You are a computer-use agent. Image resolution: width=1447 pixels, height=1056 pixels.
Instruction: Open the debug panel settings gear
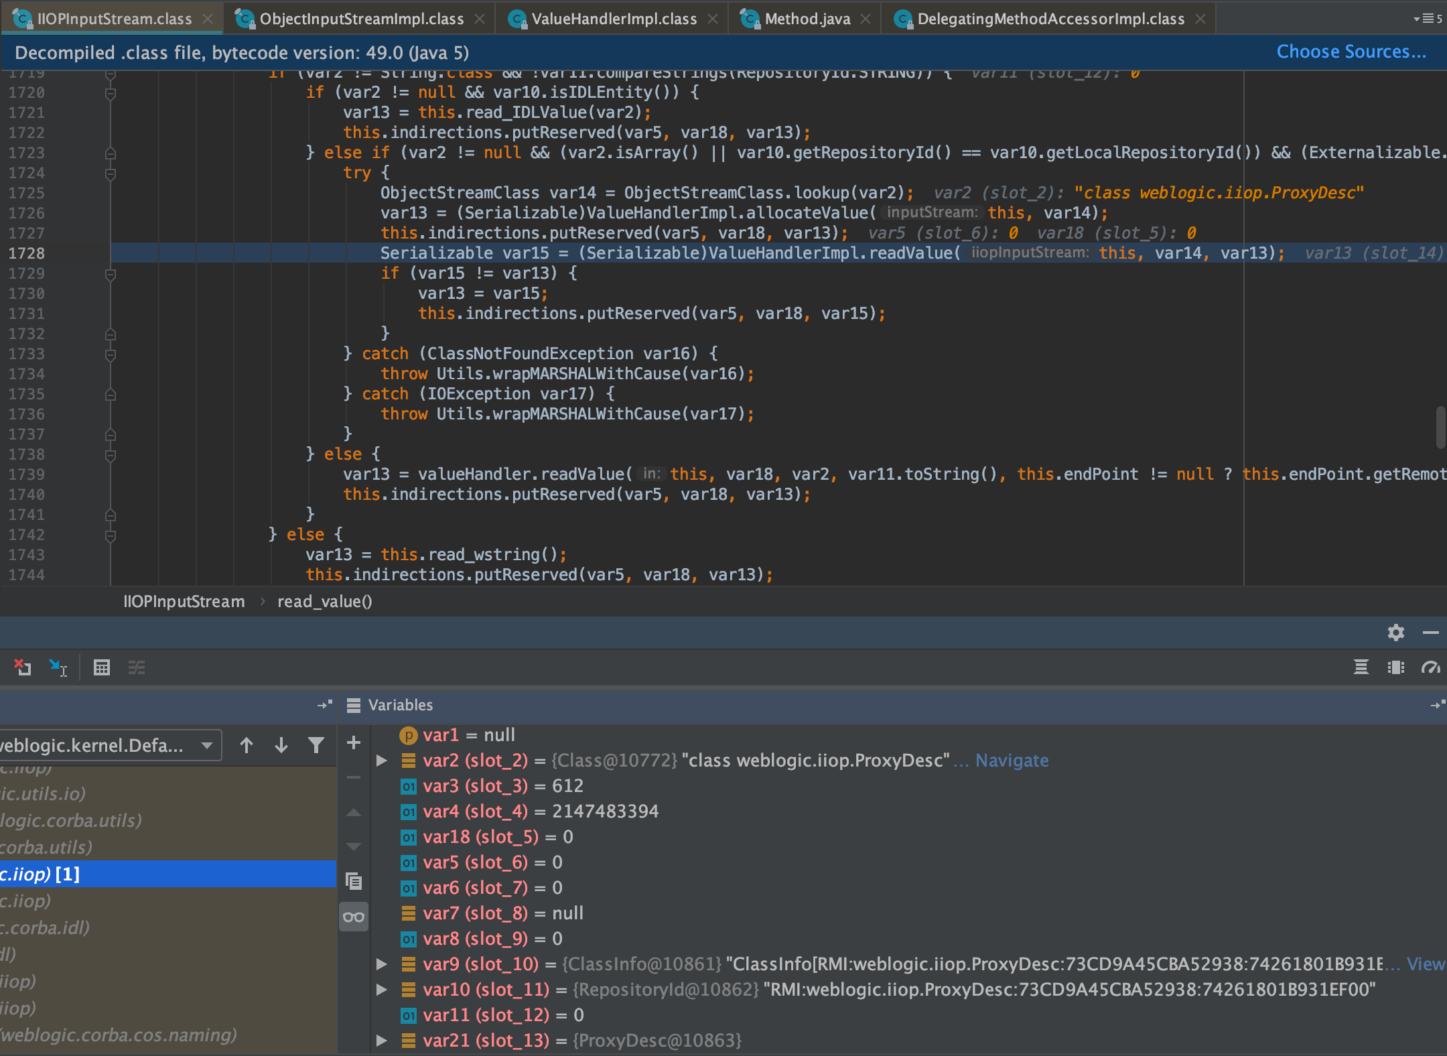[x=1396, y=633]
